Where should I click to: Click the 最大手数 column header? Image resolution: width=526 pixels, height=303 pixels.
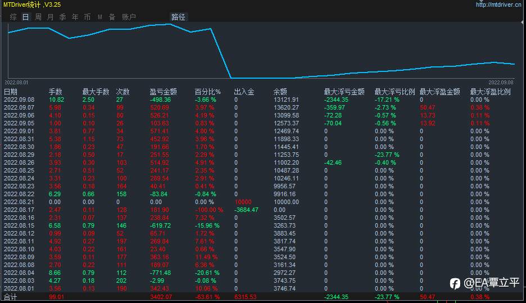tap(96, 92)
